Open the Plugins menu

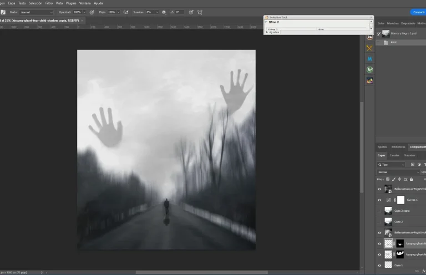click(x=71, y=3)
